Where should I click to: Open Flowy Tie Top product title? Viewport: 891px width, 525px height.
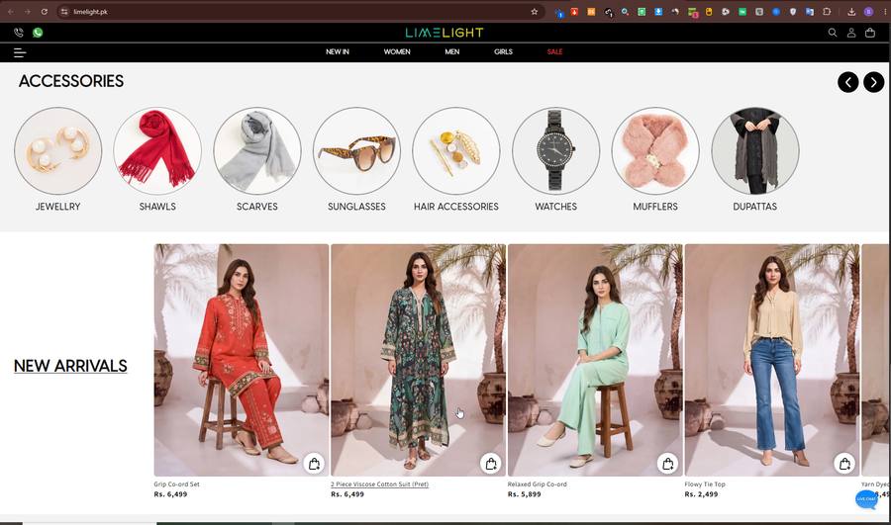tap(705, 484)
